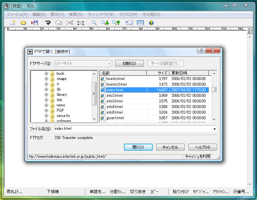Screen dimensions: 257x200
Task: Expand the image folder tree node
Action: pyautogui.click(x=46, y=79)
